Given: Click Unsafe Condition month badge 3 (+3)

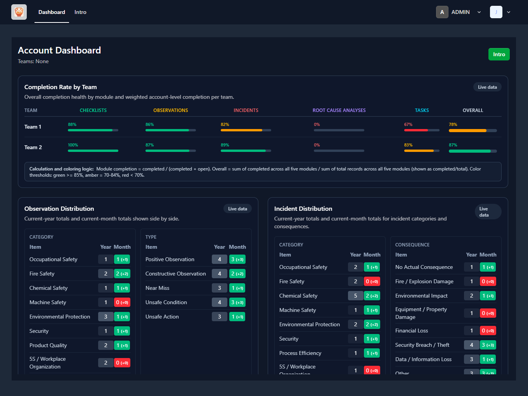Looking at the screenshot, I should (x=237, y=302).
